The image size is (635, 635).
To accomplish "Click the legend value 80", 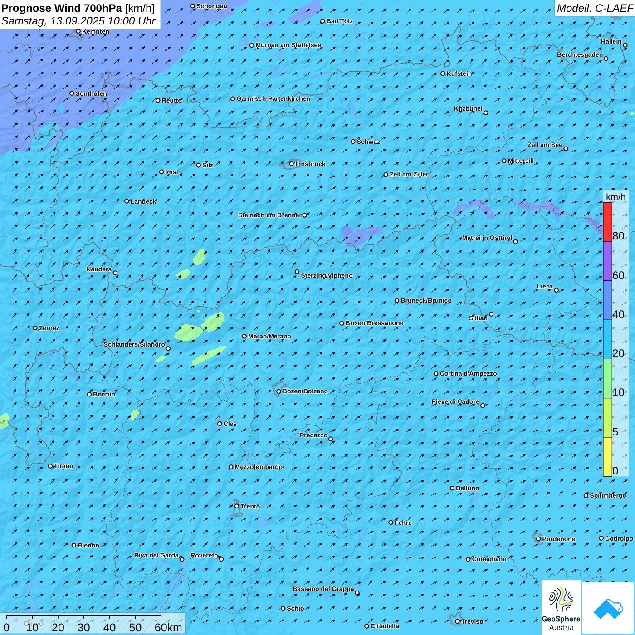I will 618,236.
